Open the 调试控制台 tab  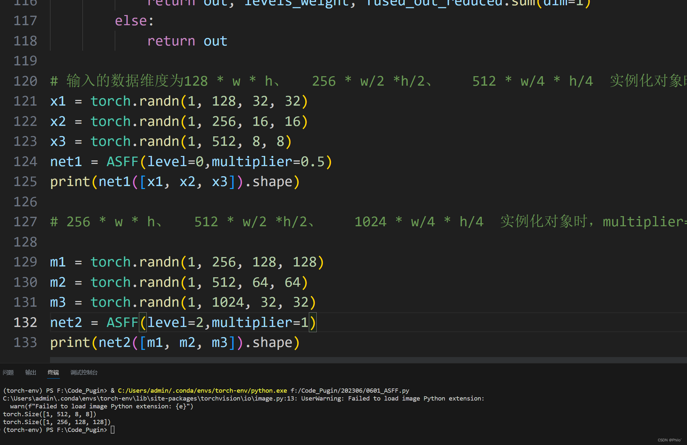tap(84, 372)
